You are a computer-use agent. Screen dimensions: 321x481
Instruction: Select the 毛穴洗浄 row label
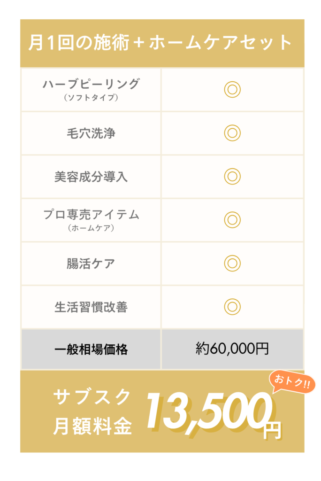(91, 133)
